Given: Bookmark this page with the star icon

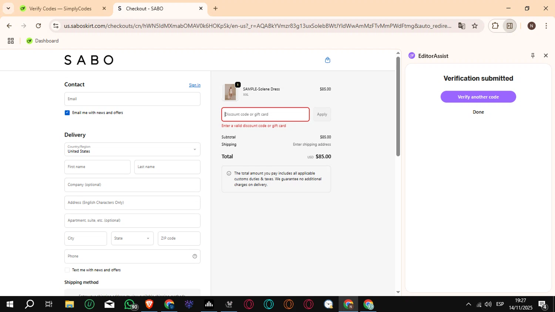Looking at the screenshot, I should coord(475,26).
